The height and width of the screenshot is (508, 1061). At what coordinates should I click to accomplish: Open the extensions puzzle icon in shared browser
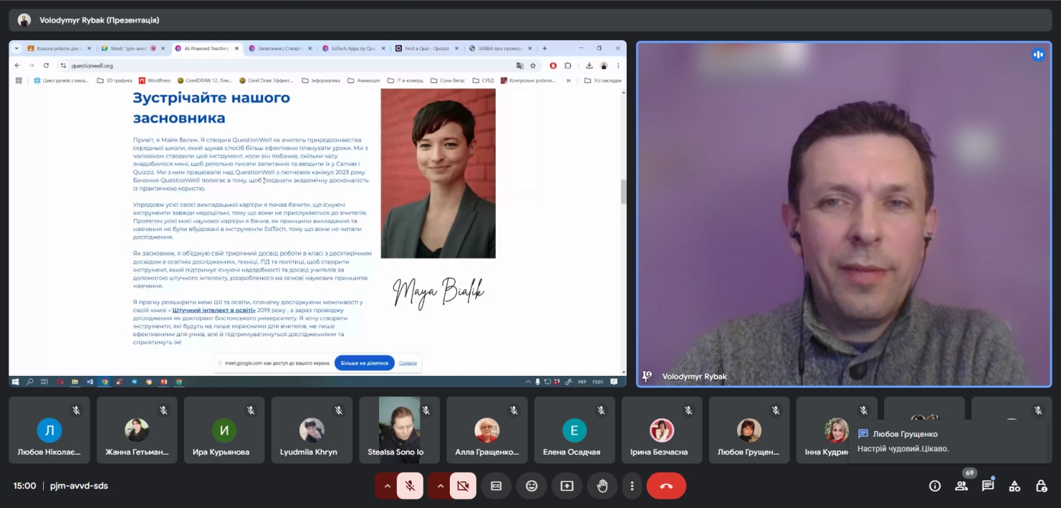pyautogui.click(x=567, y=65)
